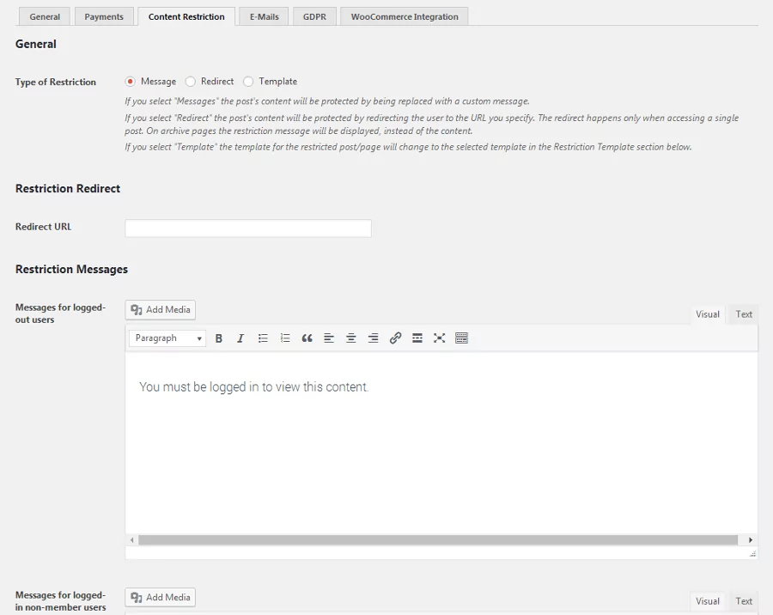The image size is (773, 615).
Task: Toggle the extra toolbar row icon
Action: coord(461,338)
